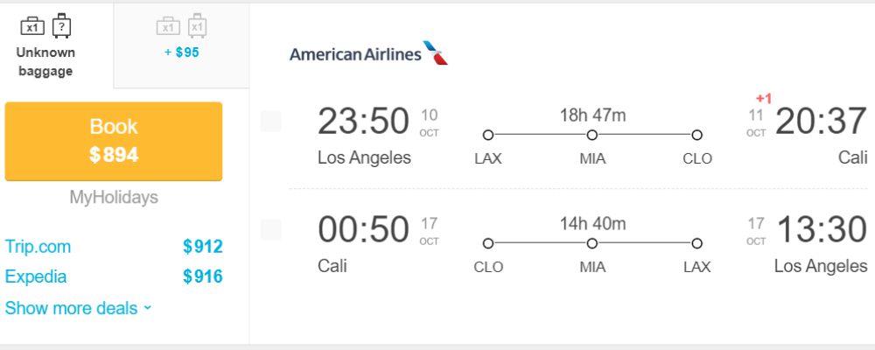Click the LAX departure stop circle
Screen dimensions: 875x350
pos(488,135)
